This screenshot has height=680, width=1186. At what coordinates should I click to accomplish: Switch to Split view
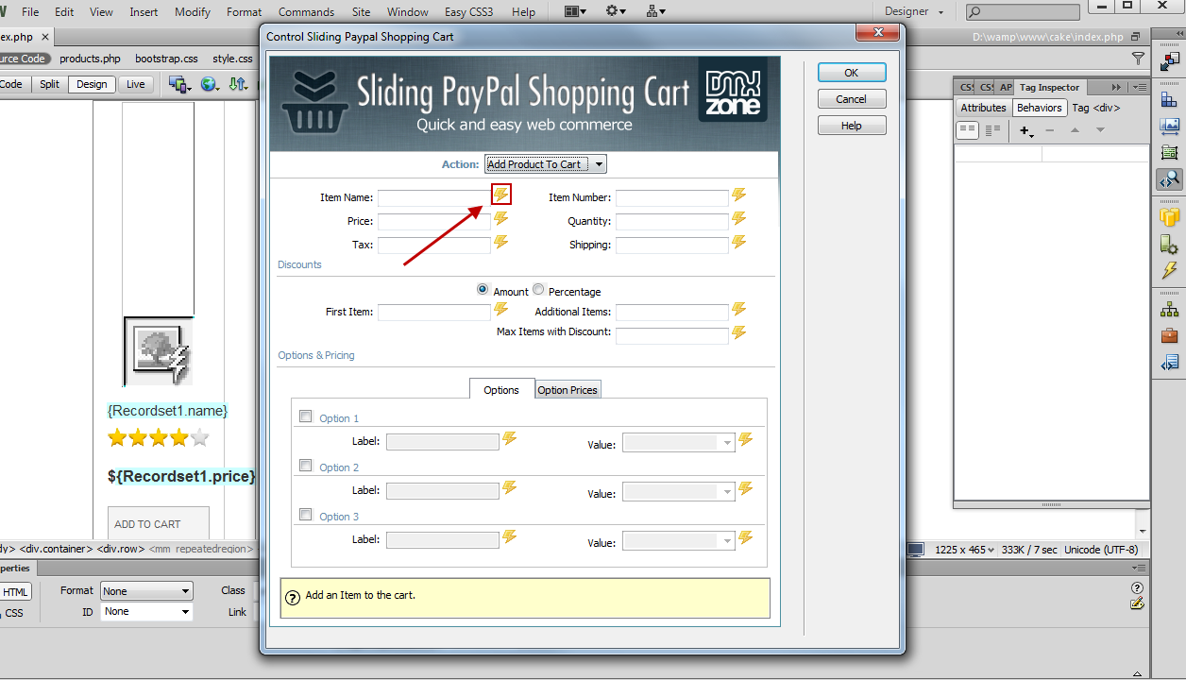tap(49, 84)
